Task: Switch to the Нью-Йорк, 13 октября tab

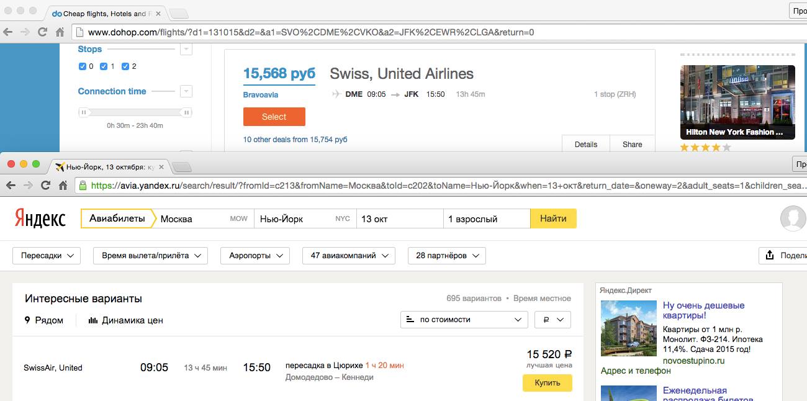Action: 109,167
